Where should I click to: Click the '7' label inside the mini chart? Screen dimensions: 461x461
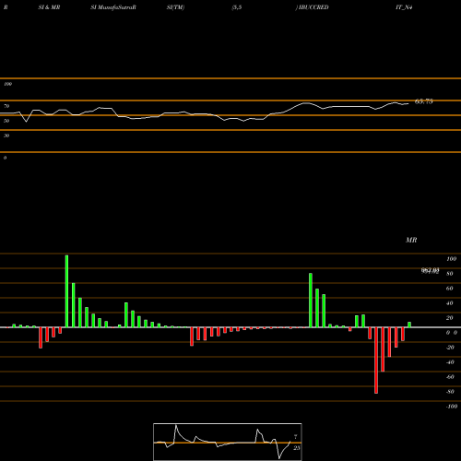(296, 437)
